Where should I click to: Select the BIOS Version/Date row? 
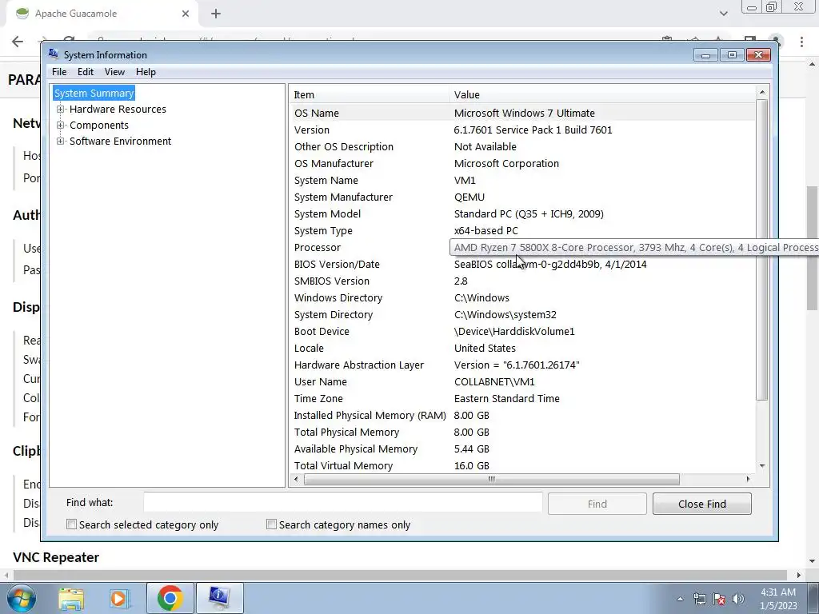pos(521,264)
